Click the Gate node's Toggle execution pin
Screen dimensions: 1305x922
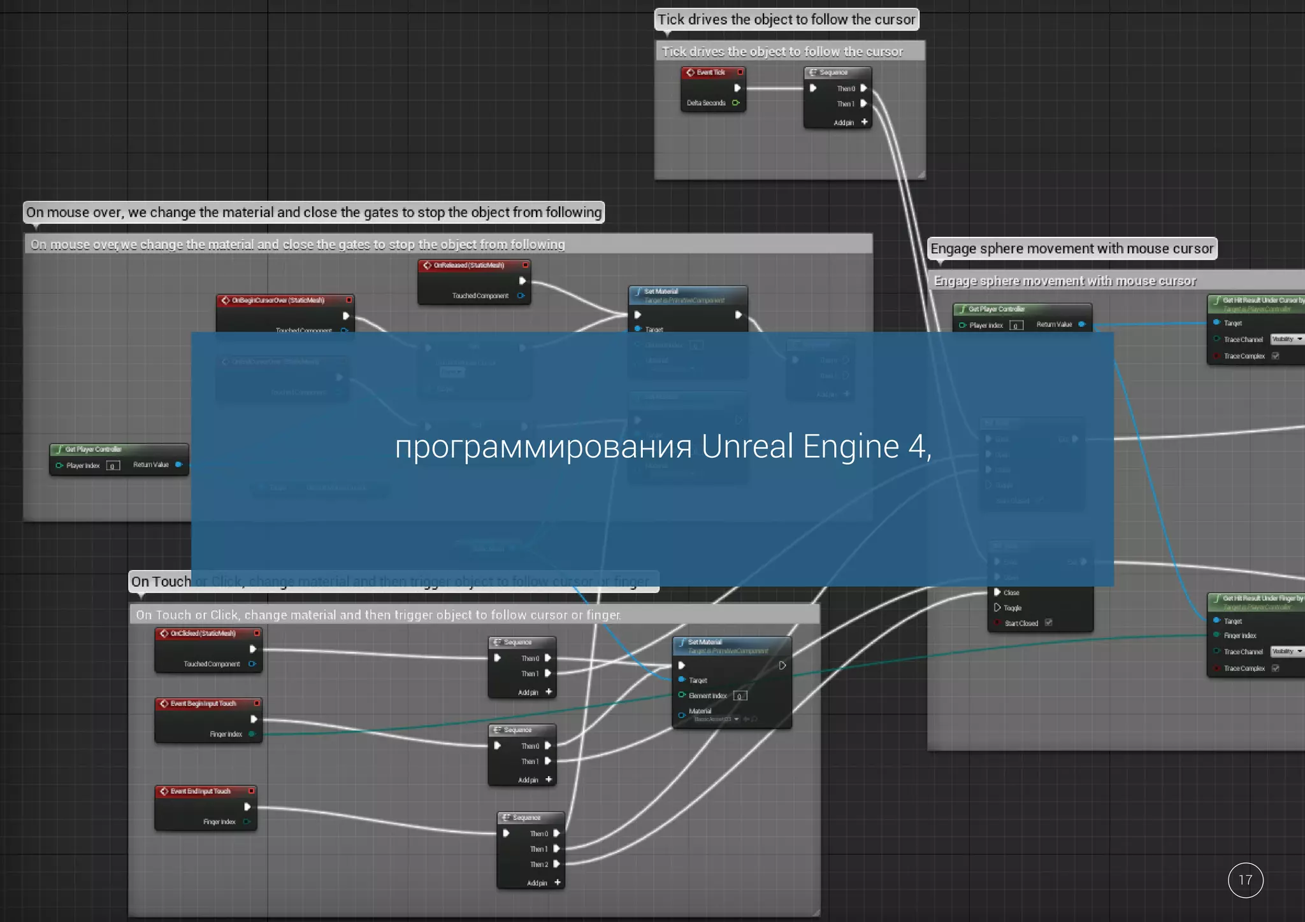point(997,607)
